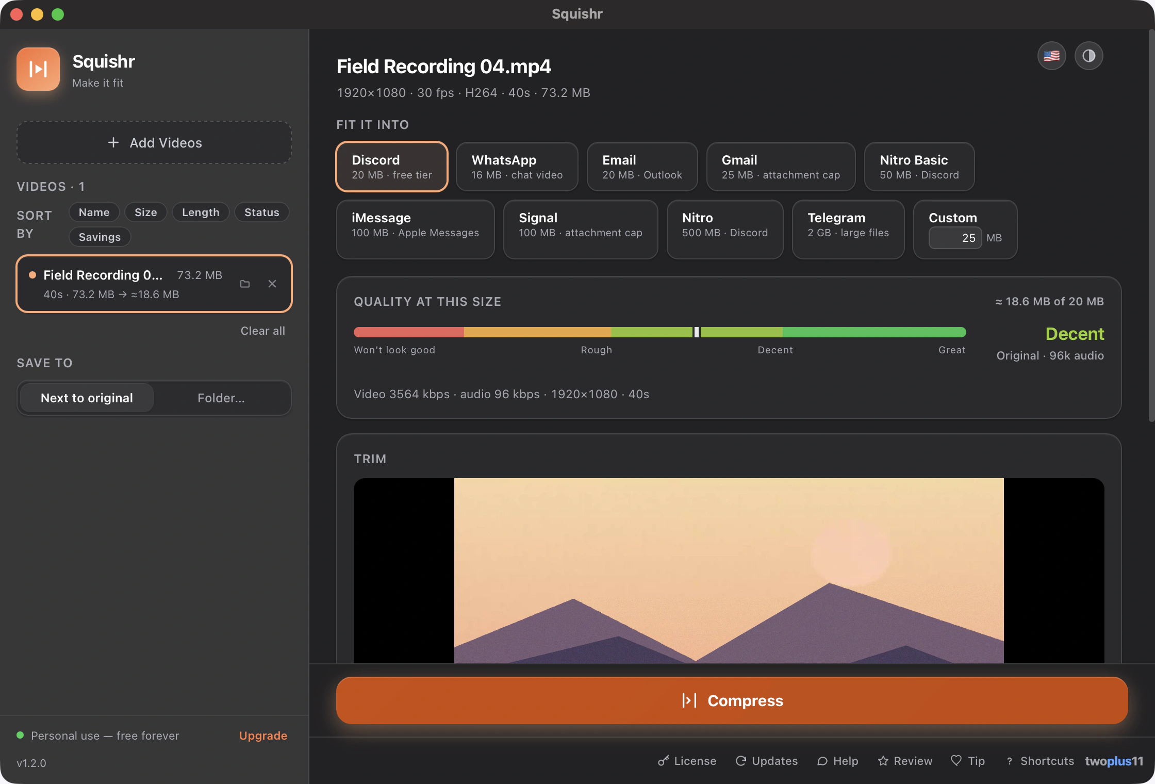The width and height of the screenshot is (1155, 784).
Task: Open Help from the footer
Action: 838,761
